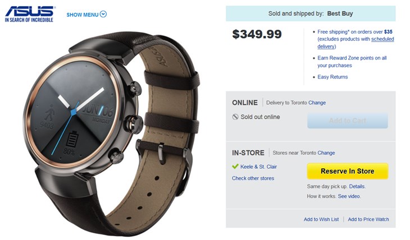
Task: Add product to Price Watch
Action: (368, 219)
